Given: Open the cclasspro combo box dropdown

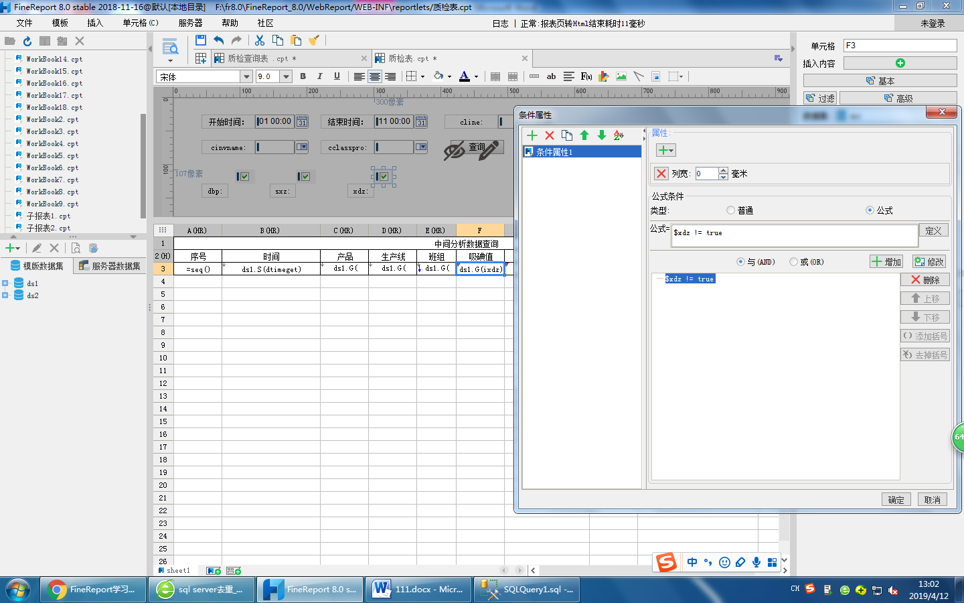Looking at the screenshot, I should [421, 147].
